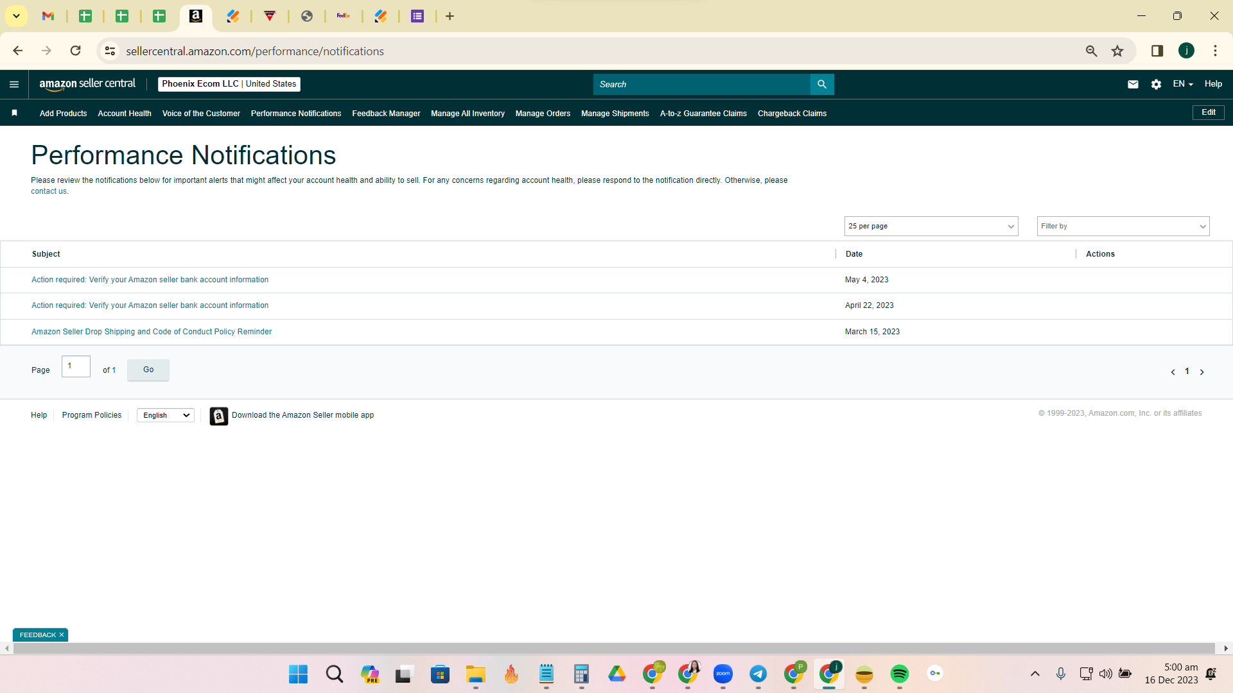Click the Seller Central search magnifier button
Screen dimensions: 1233x693
tap(822, 84)
